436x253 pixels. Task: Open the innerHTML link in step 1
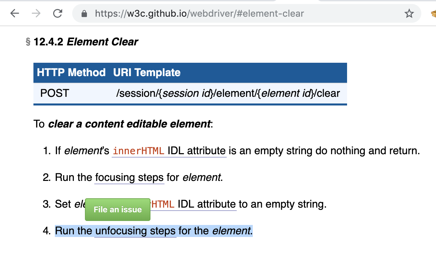tap(138, 151)
